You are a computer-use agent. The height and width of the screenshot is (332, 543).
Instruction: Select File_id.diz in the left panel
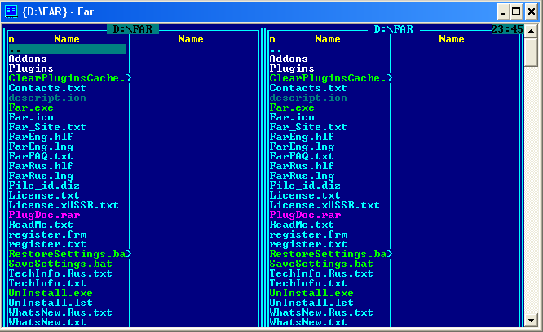[44, 186]
